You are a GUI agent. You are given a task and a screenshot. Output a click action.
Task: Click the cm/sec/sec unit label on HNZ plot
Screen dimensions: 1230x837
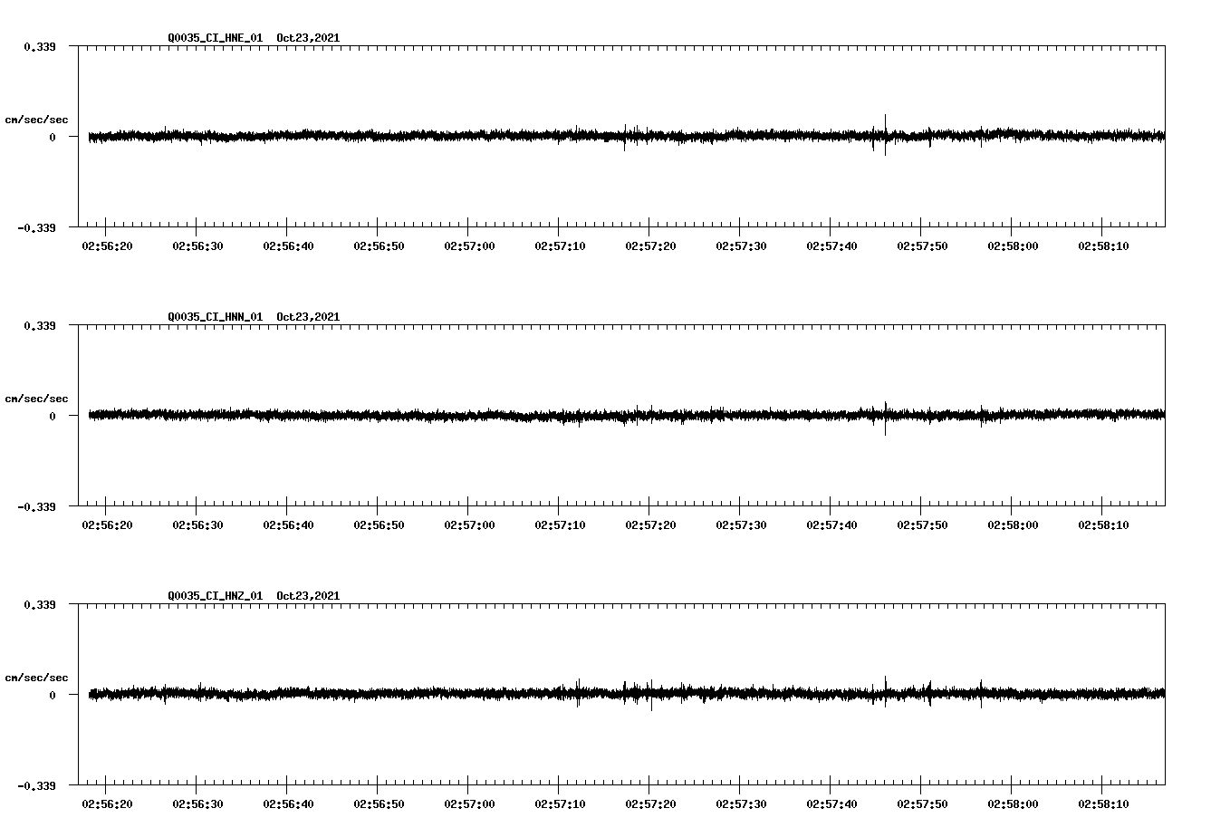tap(36, 678)
